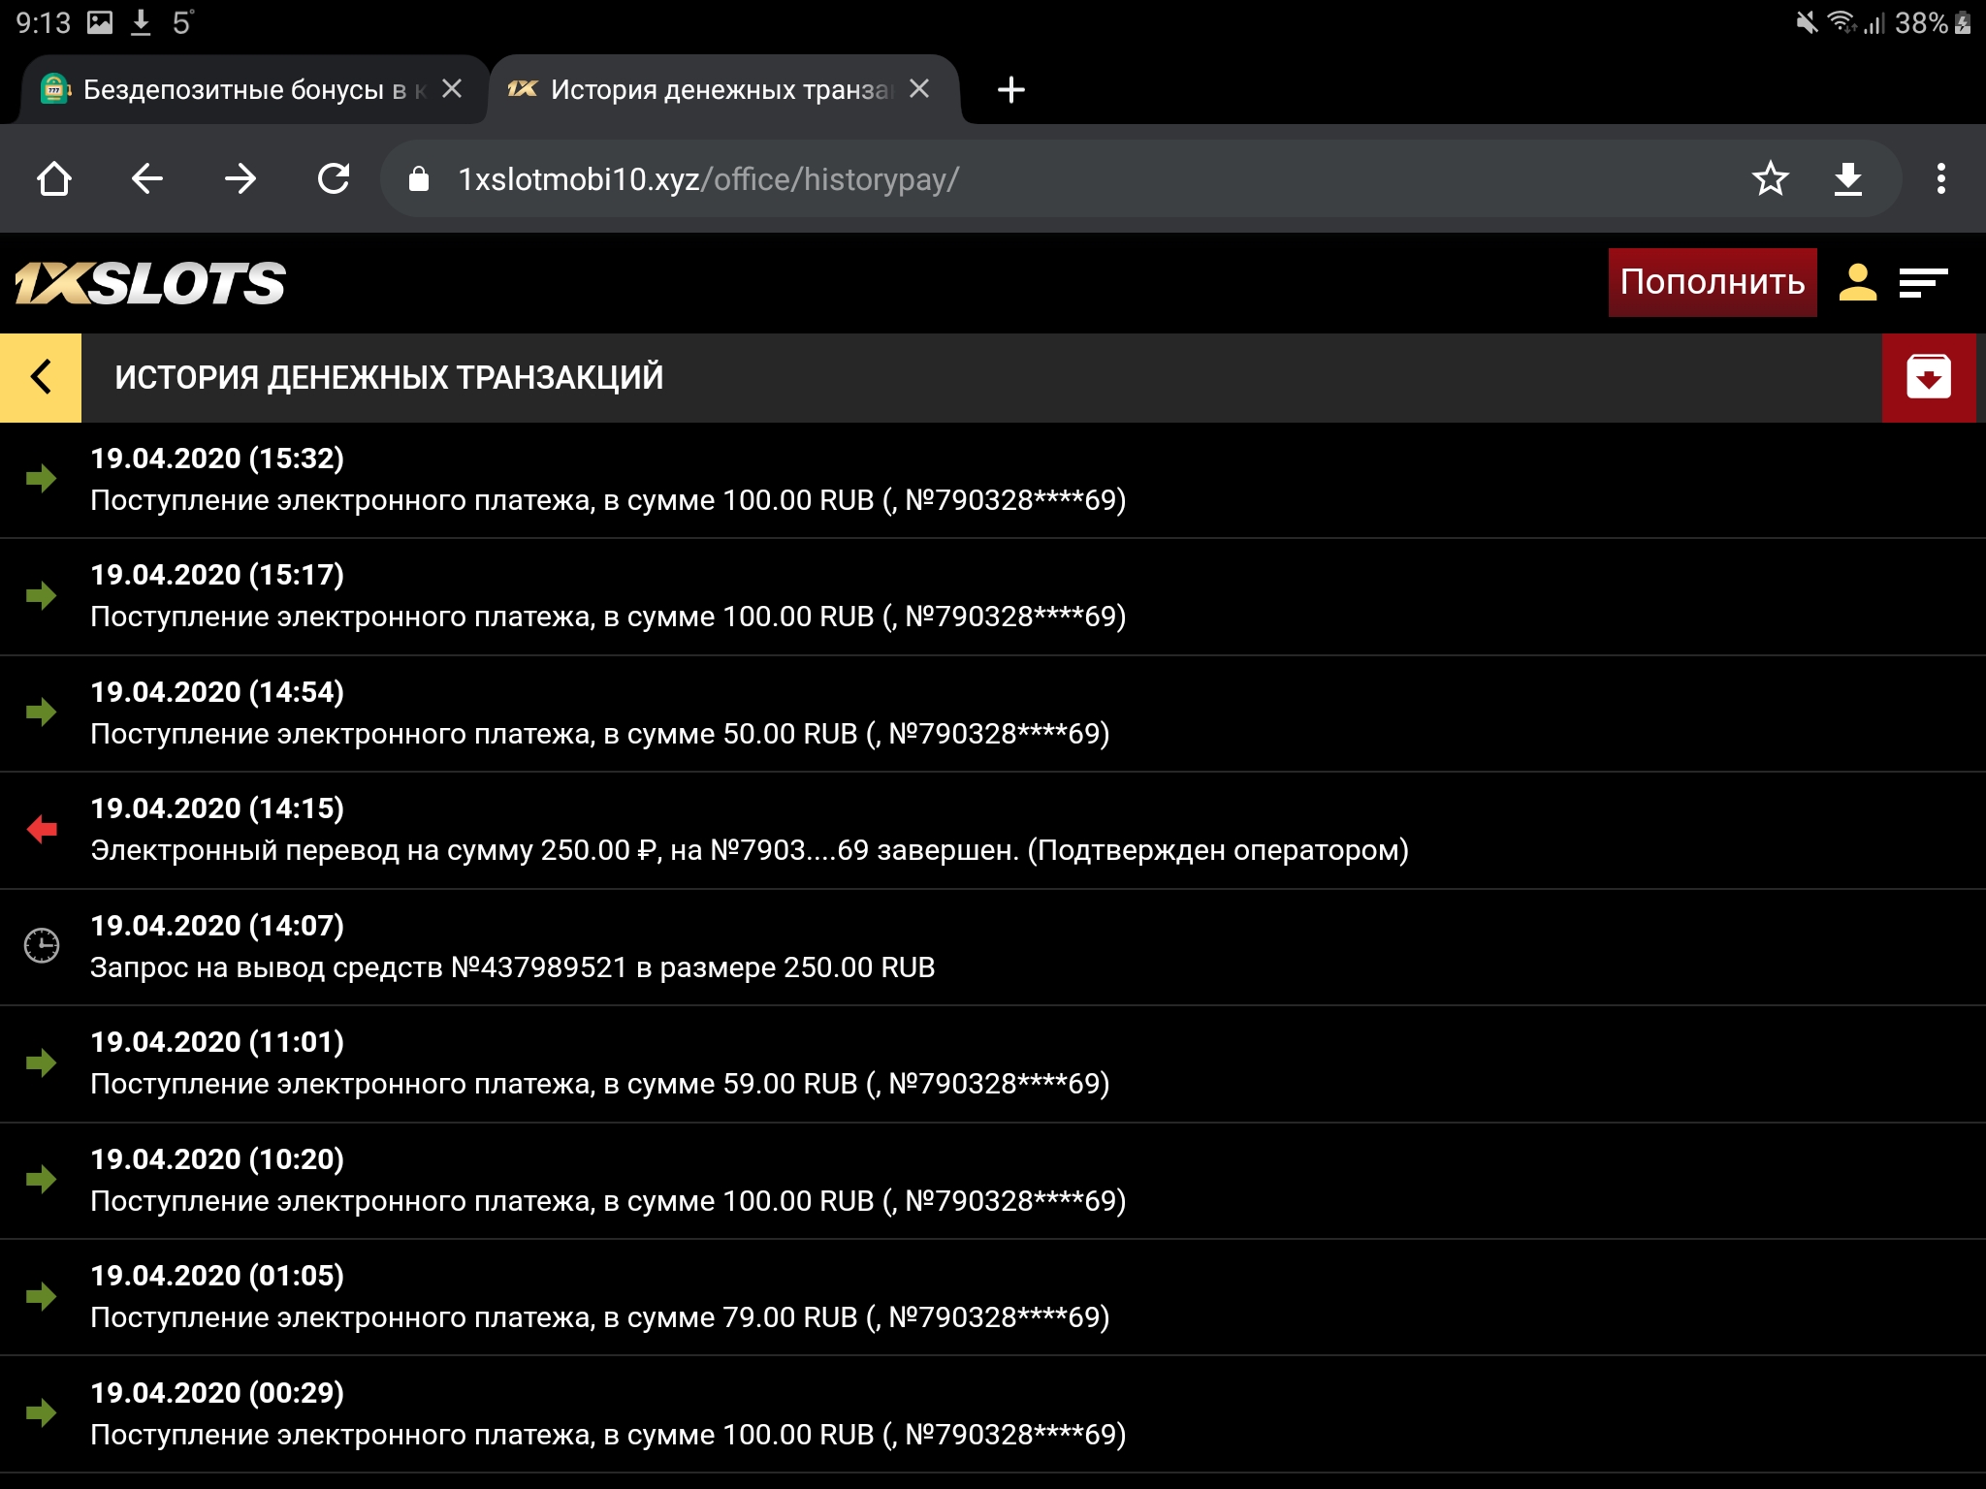Bookmark page with star icon

click(x=1770, y=179)
